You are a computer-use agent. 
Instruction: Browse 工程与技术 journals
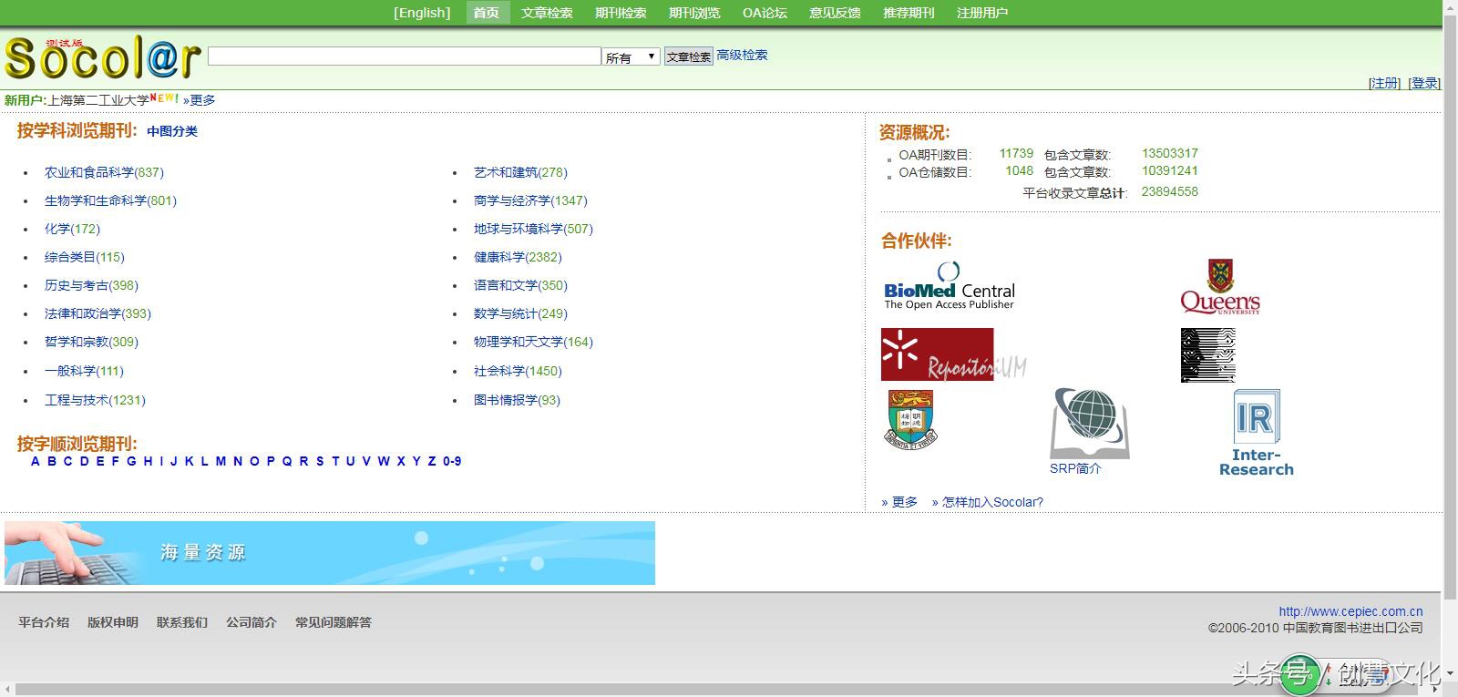[95, 400]
